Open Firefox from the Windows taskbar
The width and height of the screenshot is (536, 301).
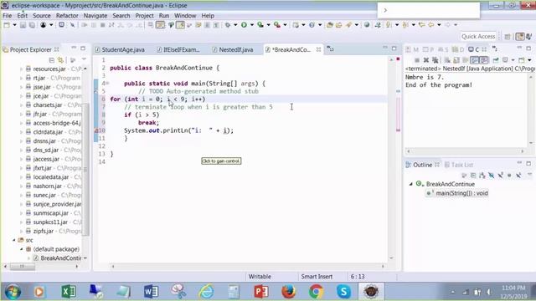click(288, 292)
